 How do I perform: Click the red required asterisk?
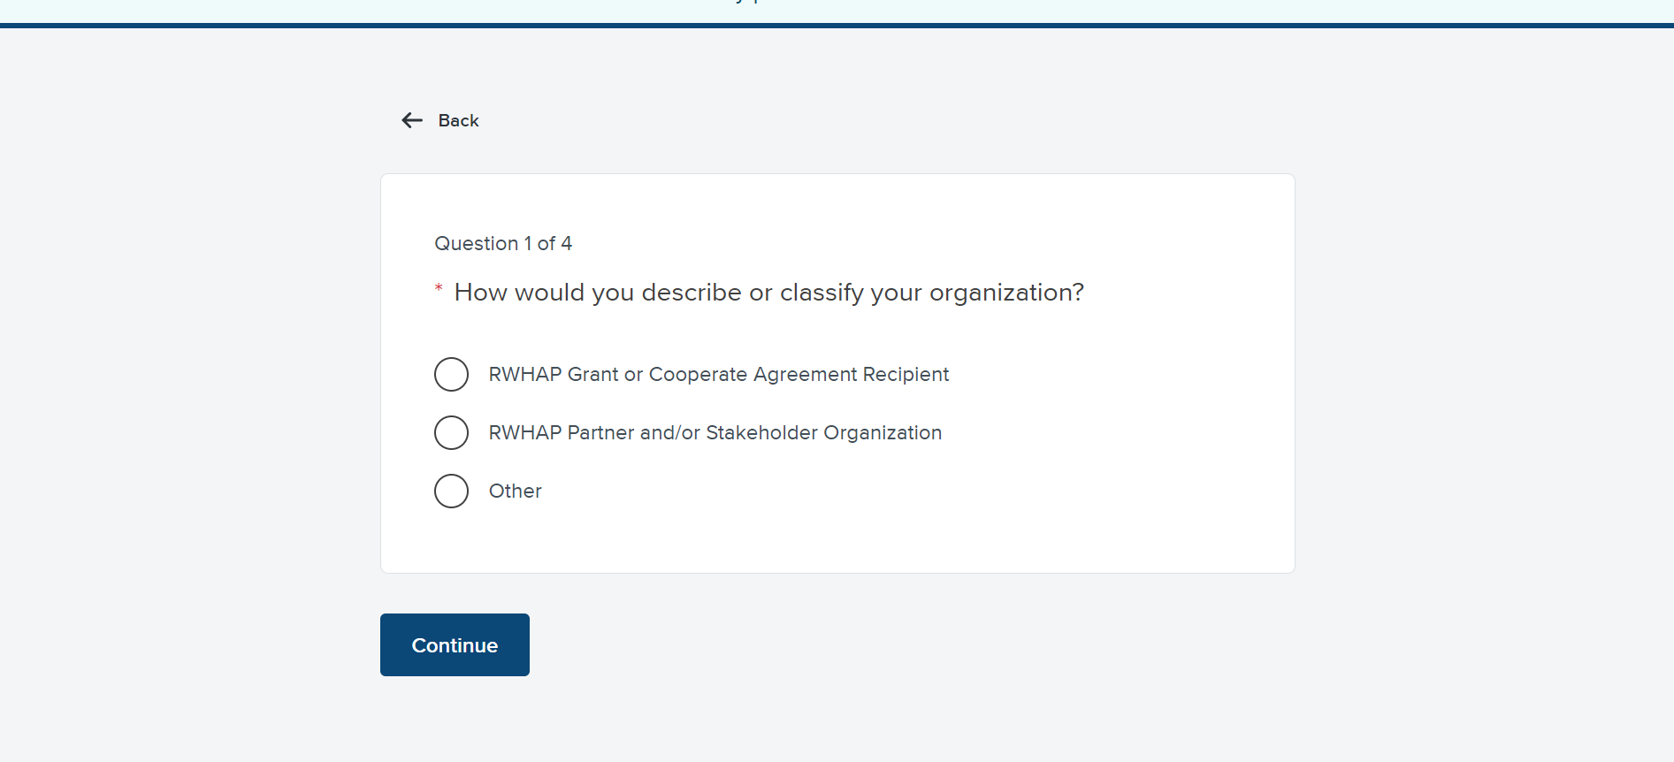tap(439, 288)
